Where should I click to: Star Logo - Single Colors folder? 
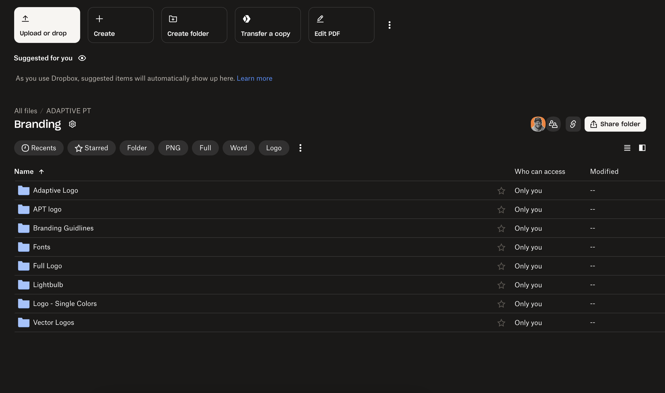tap(501, 304)
